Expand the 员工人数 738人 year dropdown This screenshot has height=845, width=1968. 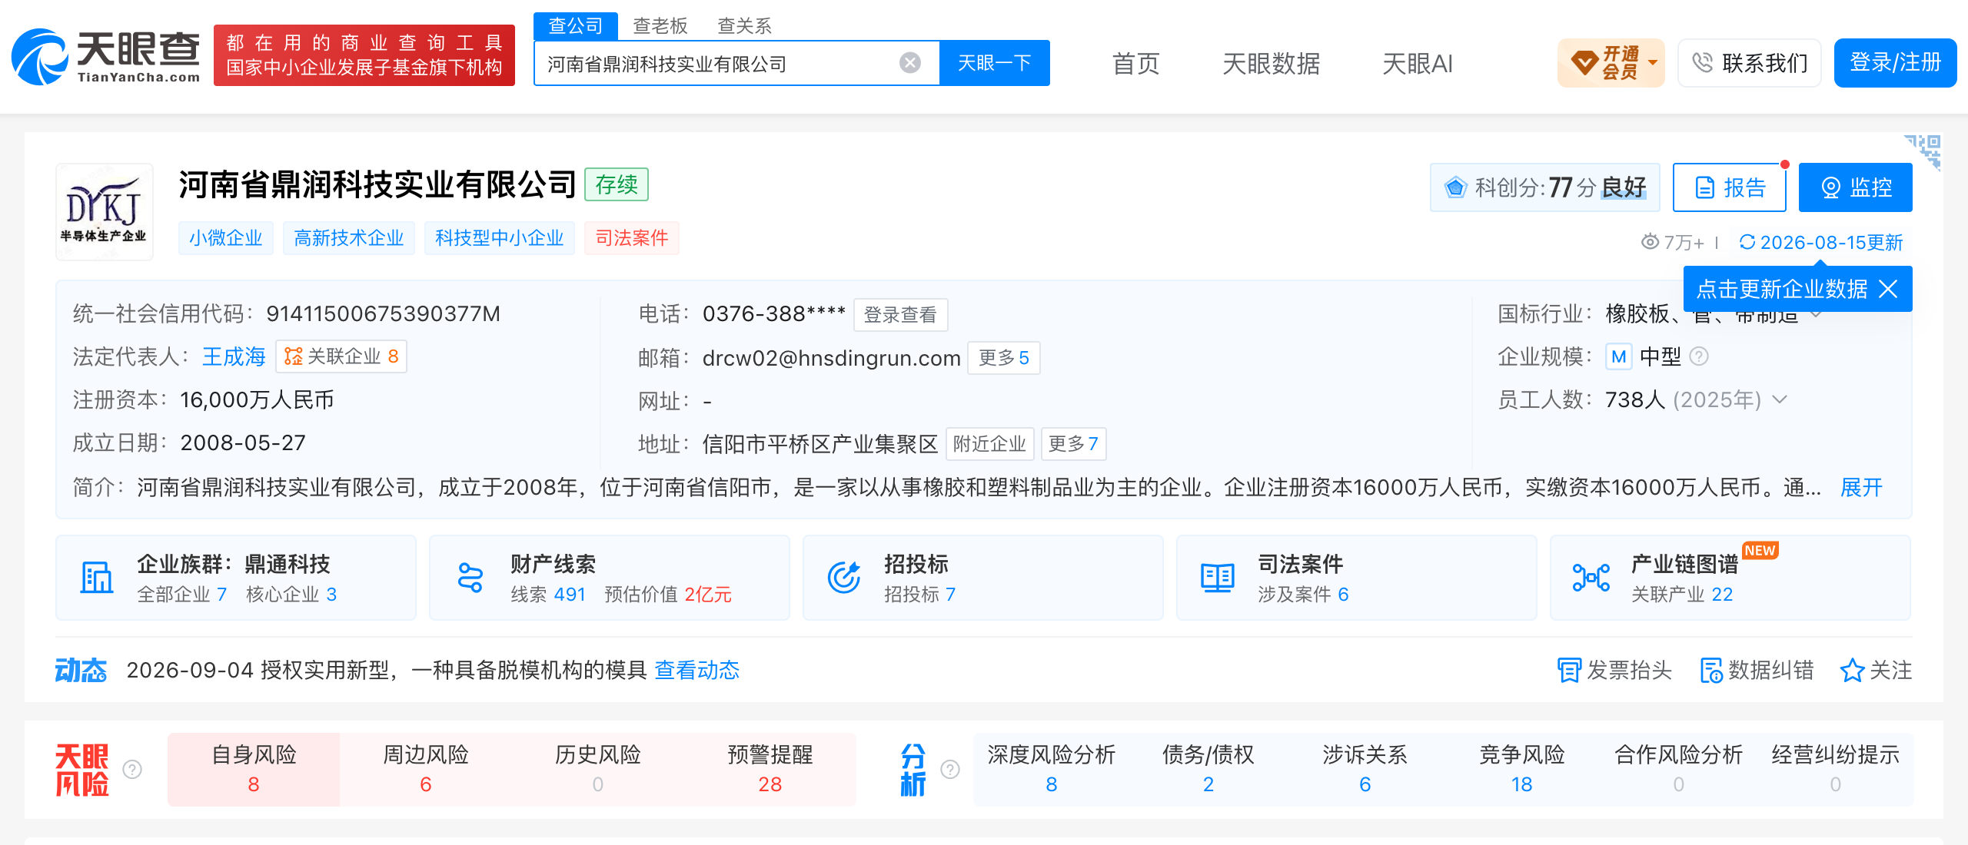[x=1780, y=399]
